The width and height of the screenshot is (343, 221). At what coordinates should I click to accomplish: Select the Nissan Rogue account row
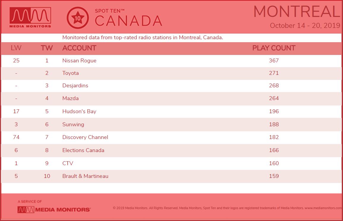click(171, 61)
